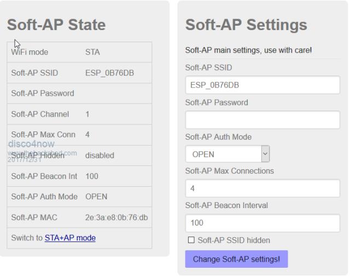Click the Soft-AP Settings heading

click(x=246, y=25)
